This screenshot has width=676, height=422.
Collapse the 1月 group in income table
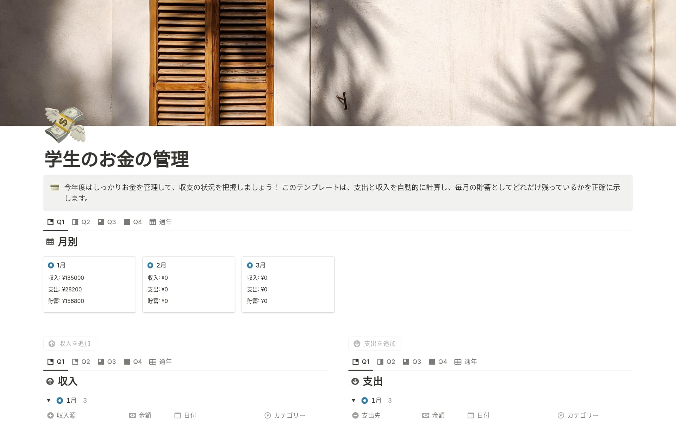click(x=49, y=400)
